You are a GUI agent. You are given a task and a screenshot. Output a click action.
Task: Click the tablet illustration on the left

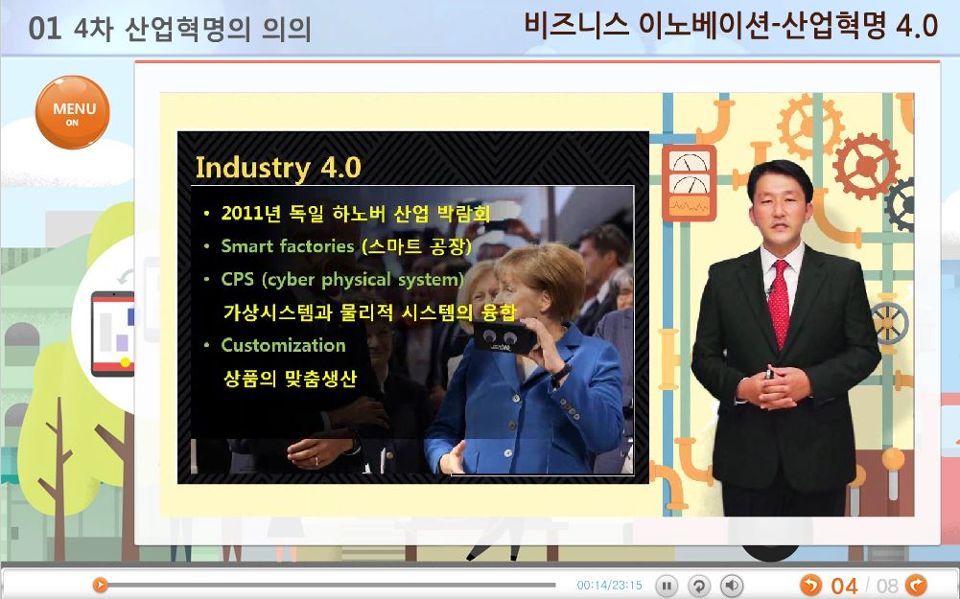(113, 333)
